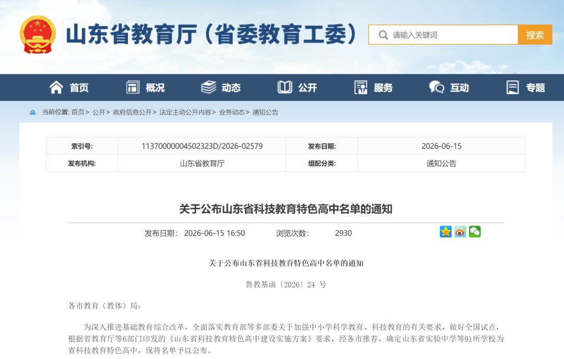Share via the QQ Zone star icon
The height and width of the screenshot is (359, 564).
point(445,231)
